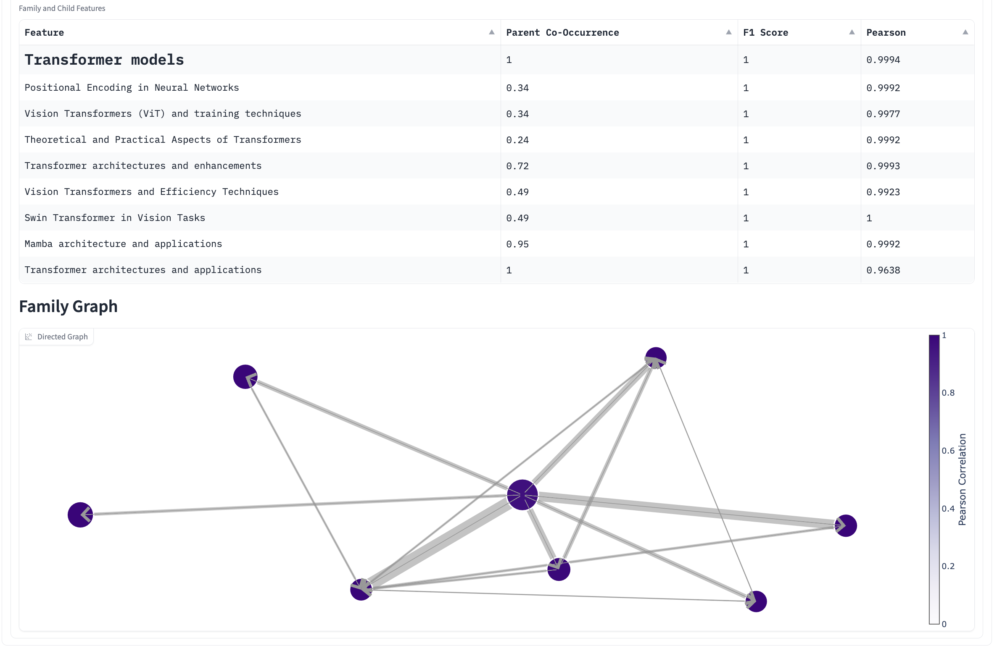Click the F1 Score sort arrow

click(852, 32)
